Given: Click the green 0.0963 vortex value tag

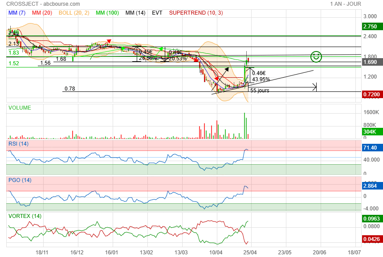Looking at the screenshot, I should [372, 218].
